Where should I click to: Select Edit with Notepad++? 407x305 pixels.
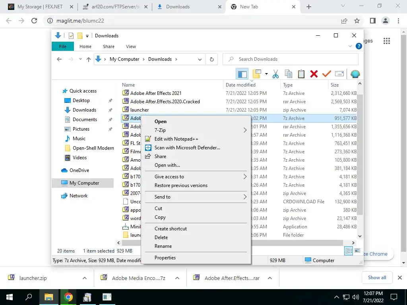click(196, 139)
